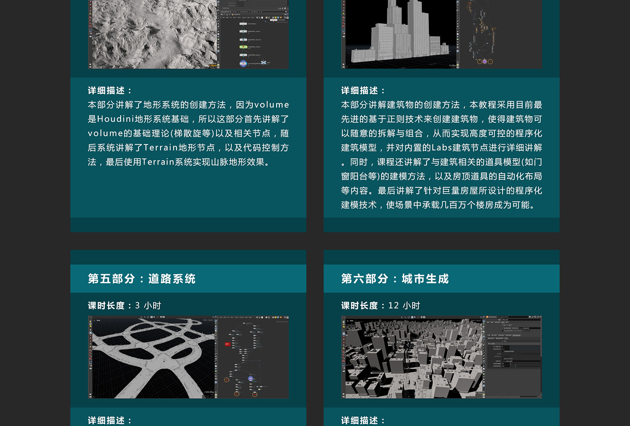Screen dimensions: 630x426
Task: Toggle the topmost checked checkbox in city parameters
Action: coord(502,328)
